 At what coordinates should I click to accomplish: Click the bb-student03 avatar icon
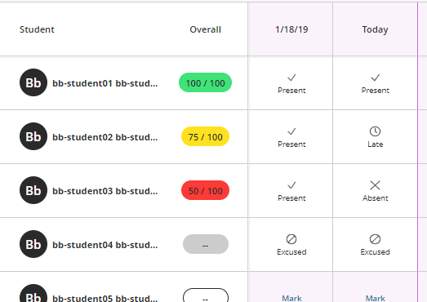click(33, 190)
